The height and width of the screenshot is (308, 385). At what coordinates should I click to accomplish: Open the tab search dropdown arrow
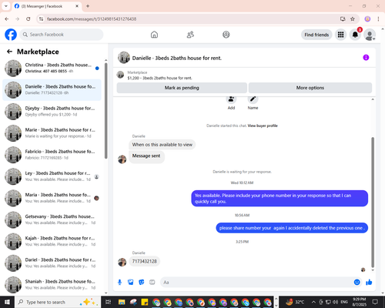6,6
